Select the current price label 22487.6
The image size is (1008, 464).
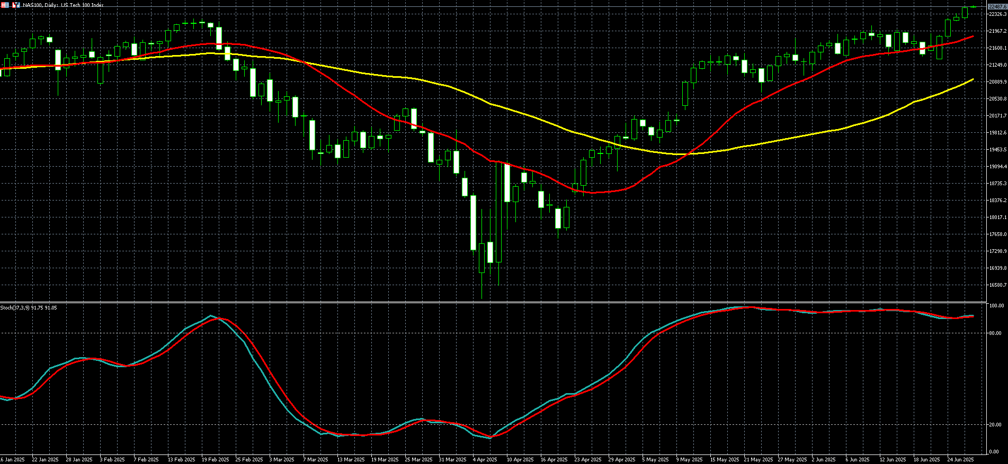[x=997, y=6]
